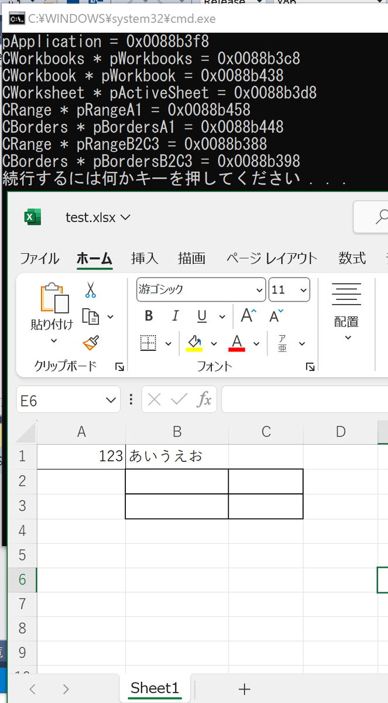
Task: Click the formula bar options dots
Action: (x=131, y=400)
